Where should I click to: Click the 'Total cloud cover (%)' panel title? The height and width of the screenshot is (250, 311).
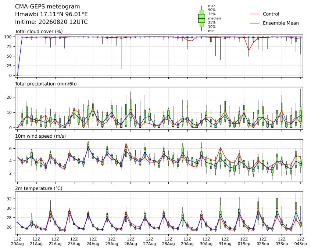coord(39,32)
